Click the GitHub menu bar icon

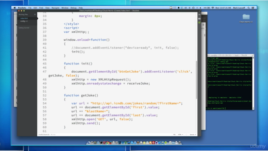point(193,8)
